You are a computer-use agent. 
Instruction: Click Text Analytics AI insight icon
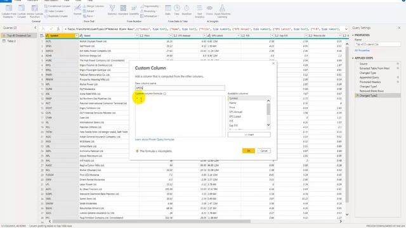pos(199,11)
